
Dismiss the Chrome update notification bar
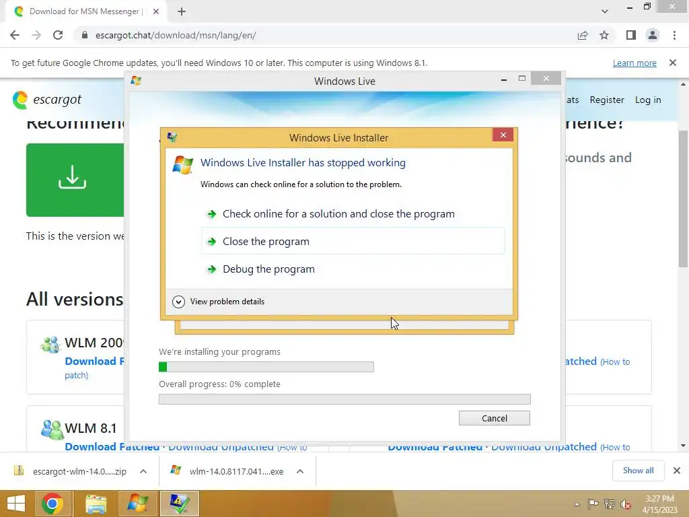(x=673, y=63)
